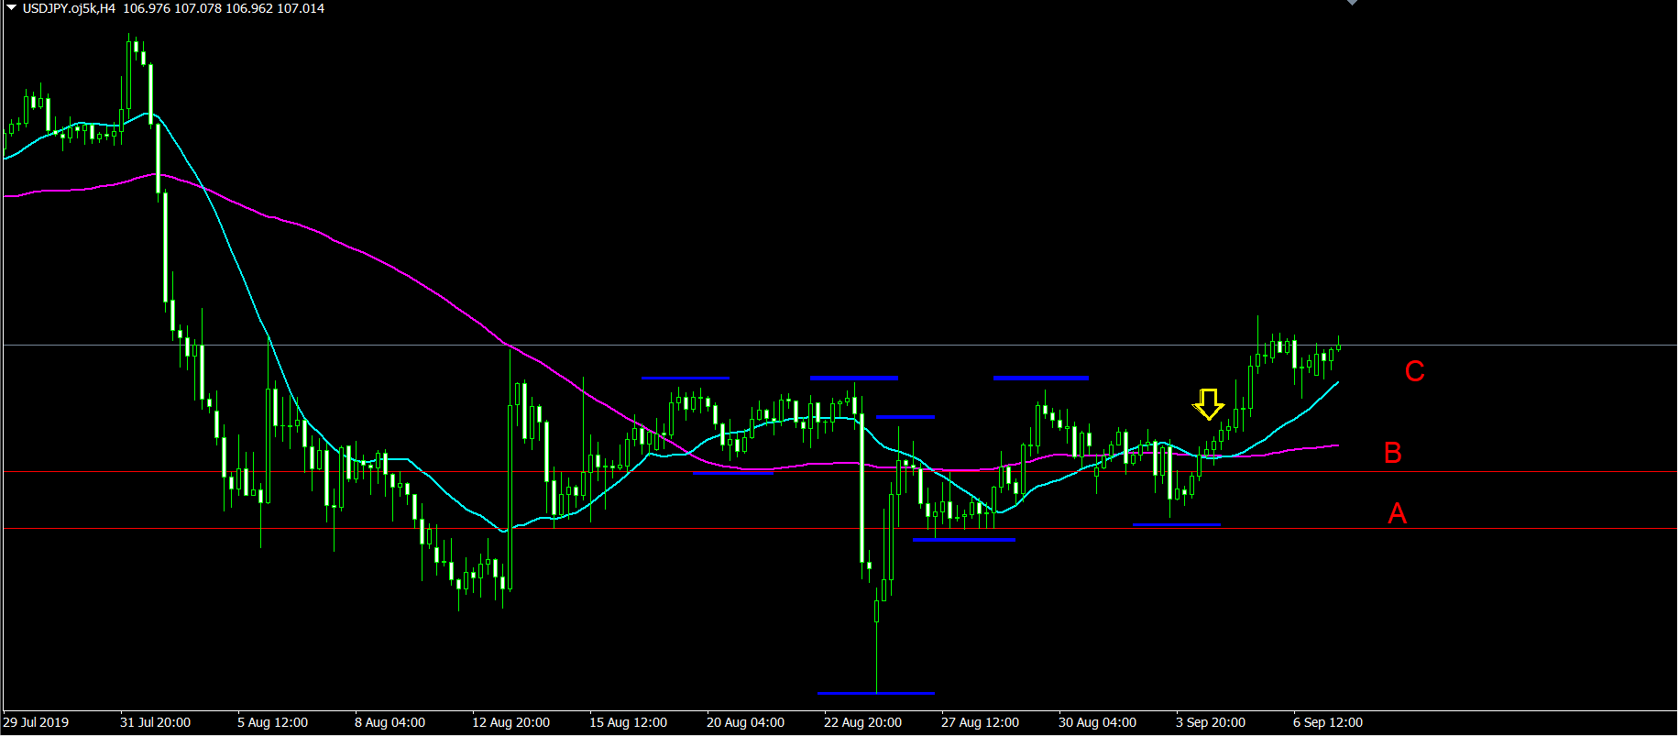Select the OHLC values 106.976 107.078 106.962 107.014
The image size is (1679, 736).
click(224, 8)
